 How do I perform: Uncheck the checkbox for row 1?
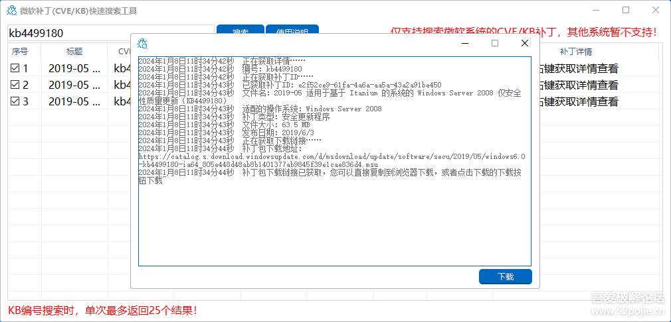tap(15, 68)
